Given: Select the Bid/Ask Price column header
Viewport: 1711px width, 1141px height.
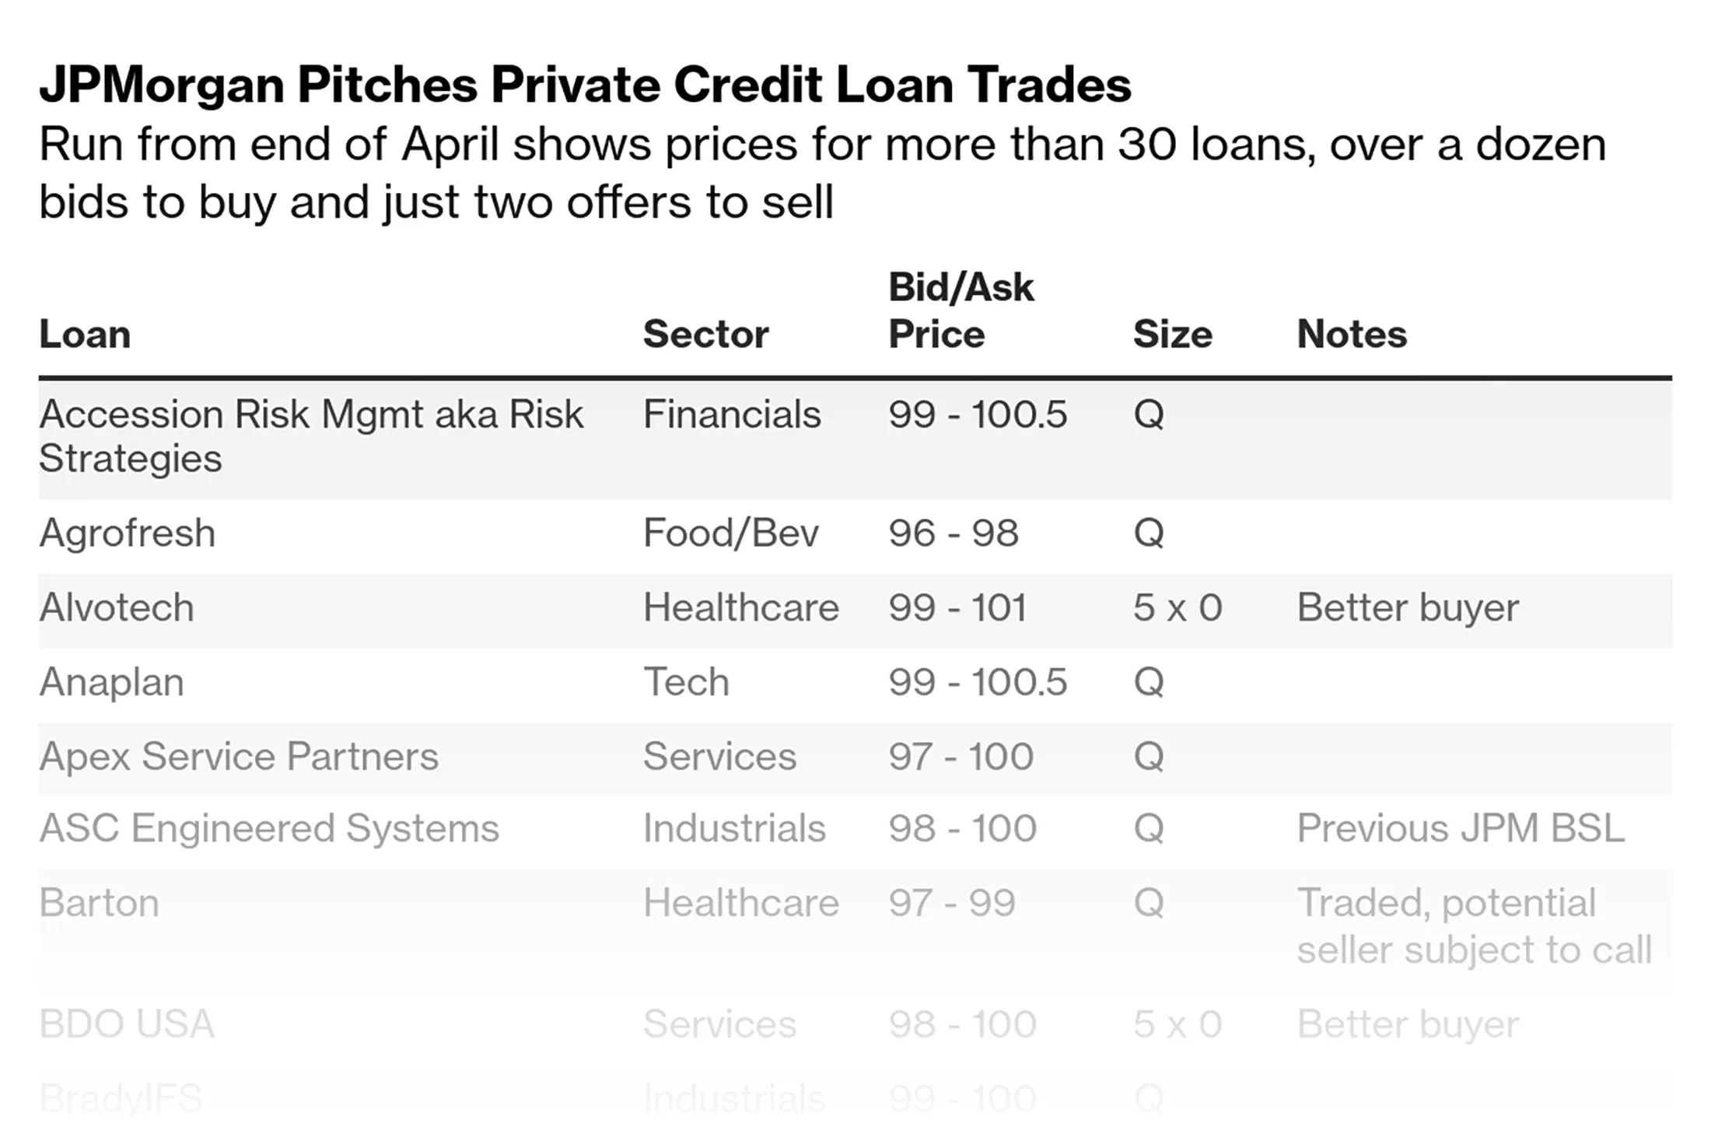Looking at the screenshot, I should 960,311.
